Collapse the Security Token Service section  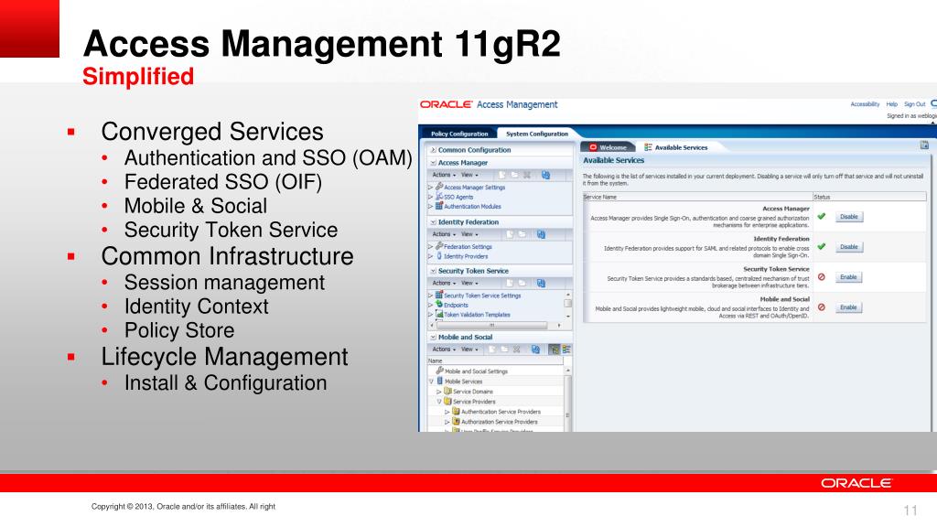433,271
